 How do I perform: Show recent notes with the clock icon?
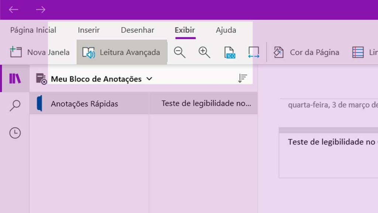pyautogui.click(x=15, y=133)
